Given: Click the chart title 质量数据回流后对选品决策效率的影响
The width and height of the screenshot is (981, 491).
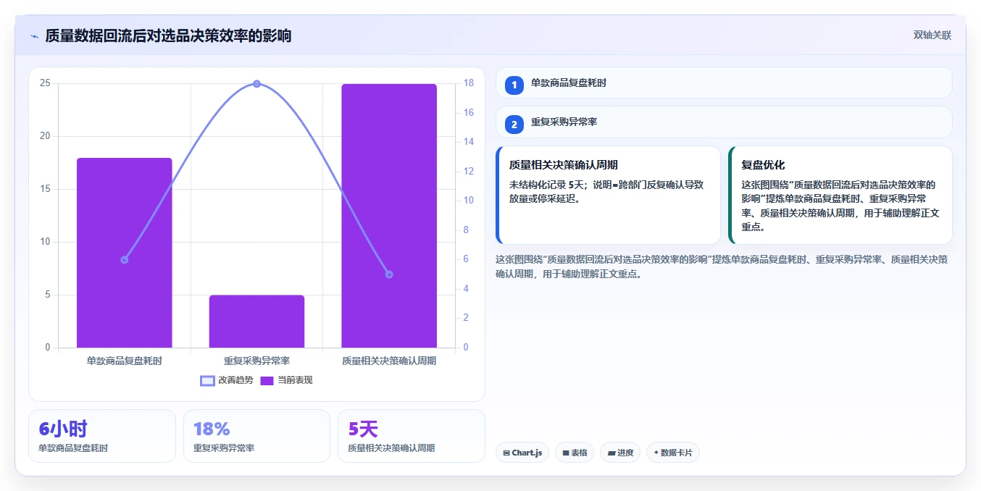Looking at the screenshot, I should (x=168, y=35).
